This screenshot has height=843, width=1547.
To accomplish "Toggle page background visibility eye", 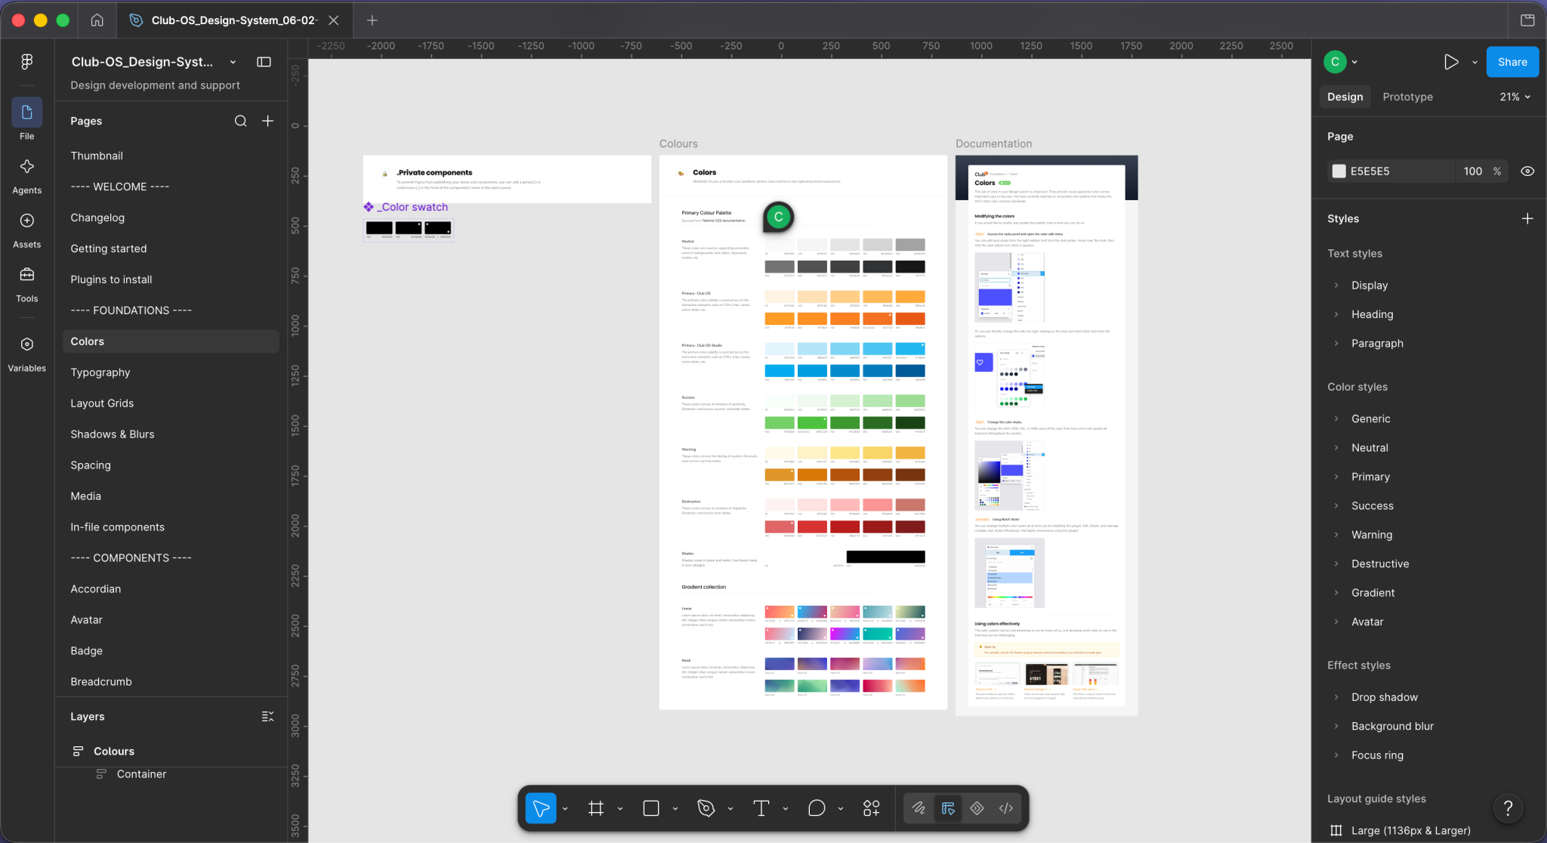I will tap(1527, 171).
